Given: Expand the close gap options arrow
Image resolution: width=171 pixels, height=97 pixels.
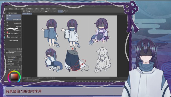Looking at the screenshot, I should 20,59.
